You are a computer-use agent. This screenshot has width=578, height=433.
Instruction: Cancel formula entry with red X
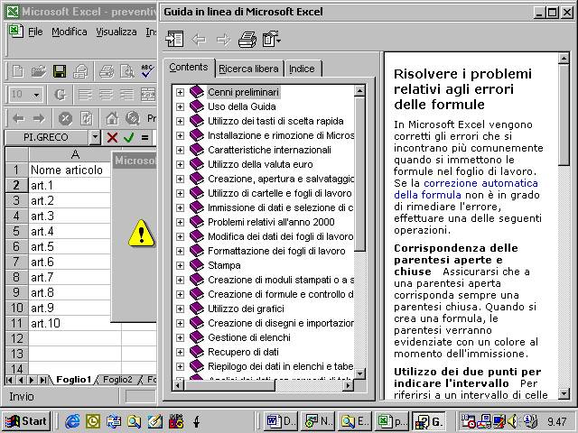point(112,138)
